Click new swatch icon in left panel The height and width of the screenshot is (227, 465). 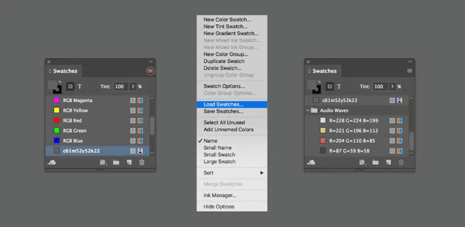(x=129, y=162)
